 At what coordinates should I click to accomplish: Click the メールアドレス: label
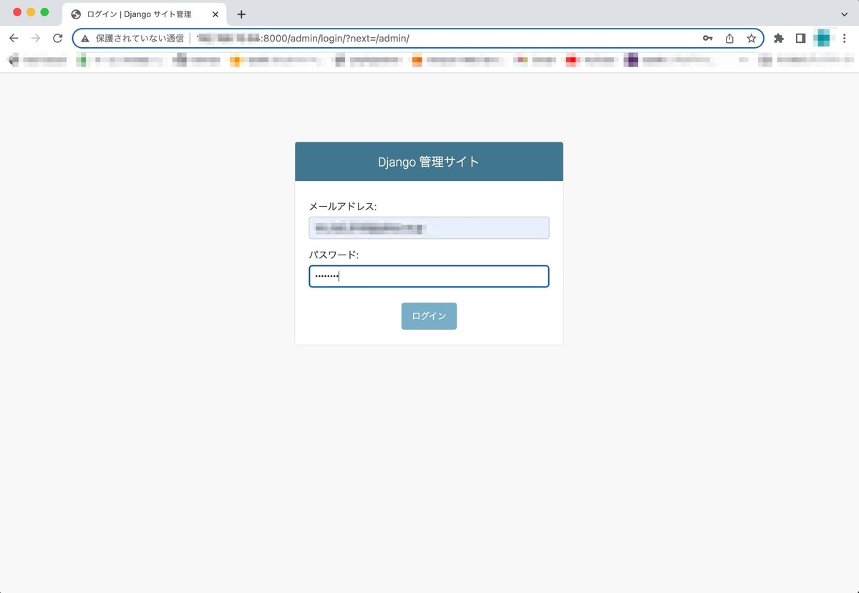343,207
